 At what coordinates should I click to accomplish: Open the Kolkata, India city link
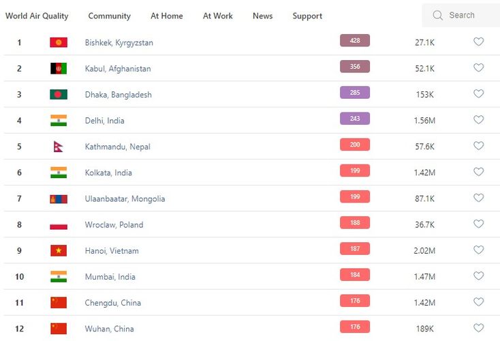tap(108, 173)
